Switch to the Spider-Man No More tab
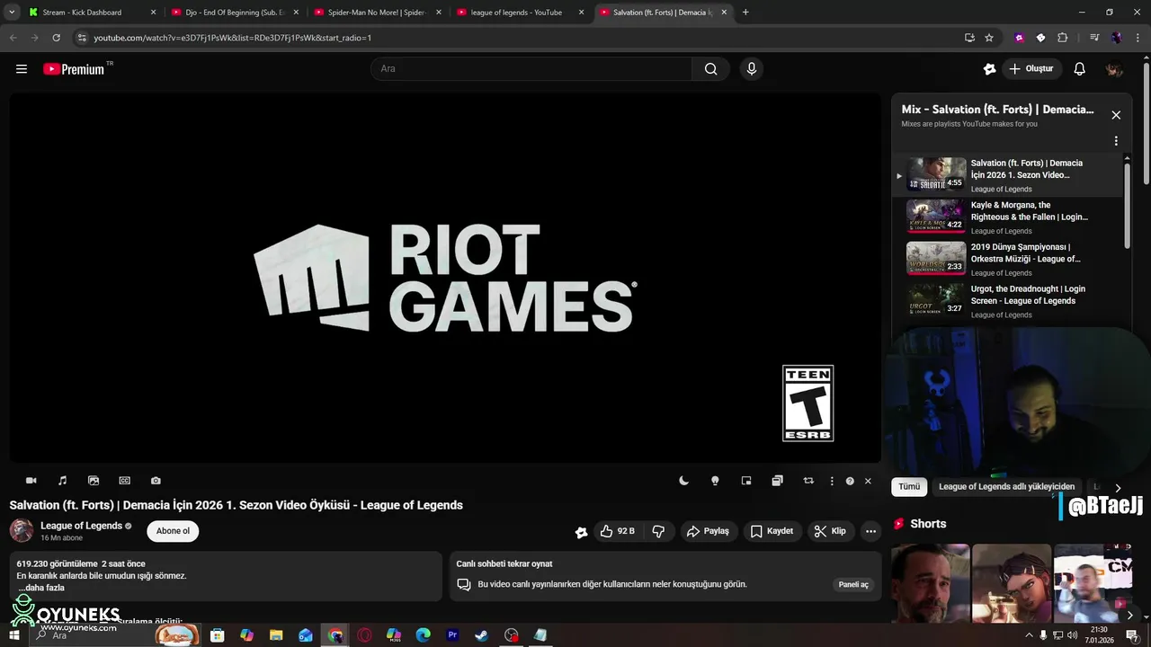The height and width of the screenshot is (647, 1151). click(376, 13)
